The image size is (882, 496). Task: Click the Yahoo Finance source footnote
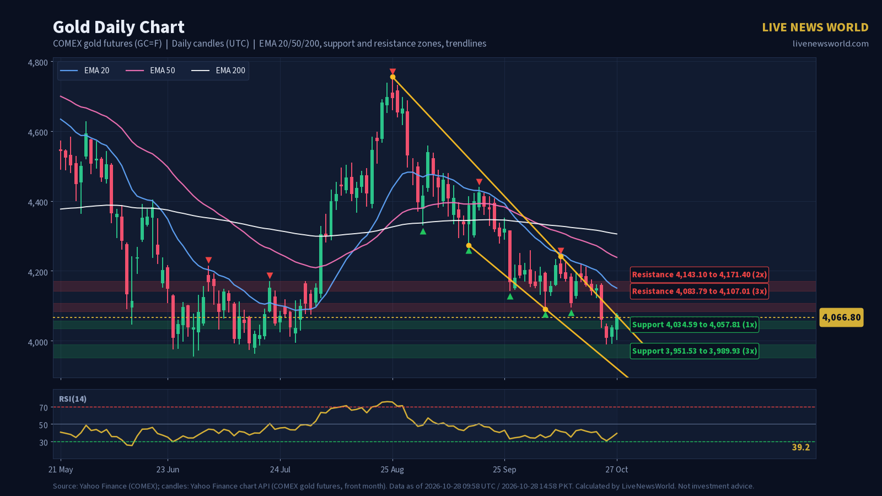(404, 486)
